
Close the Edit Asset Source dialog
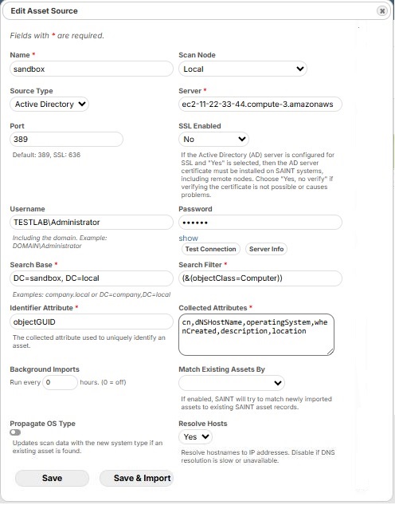click(381, 11)
